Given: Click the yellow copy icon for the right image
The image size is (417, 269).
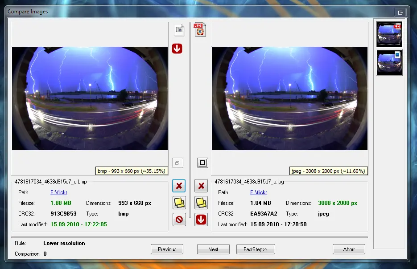Looking at the screenshot, I should pyautogui.click(x=201, y=203).
